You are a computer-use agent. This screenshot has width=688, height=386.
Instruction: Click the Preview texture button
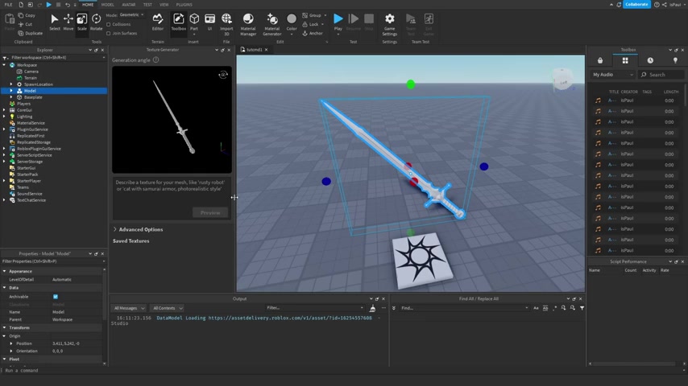[x=210, y=212]
